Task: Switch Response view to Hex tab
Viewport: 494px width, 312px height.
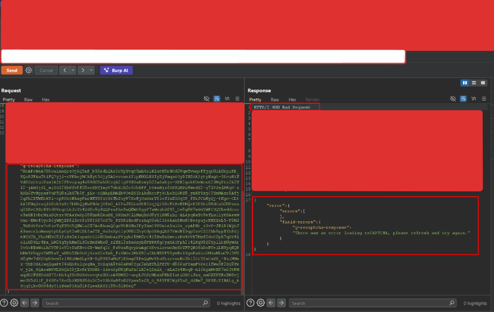Action: click(x=292, y=100)
